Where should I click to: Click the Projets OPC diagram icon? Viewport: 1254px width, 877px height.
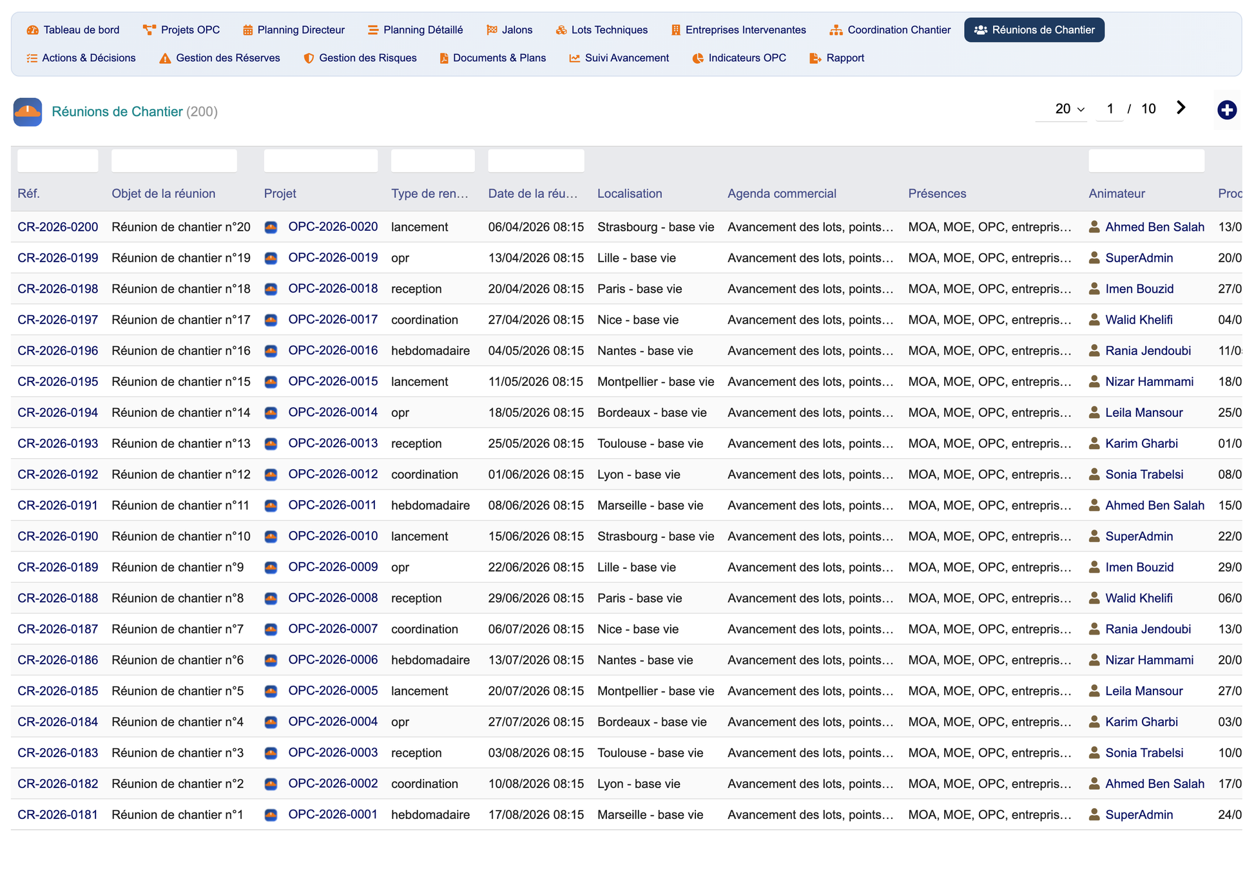(150, 30)
